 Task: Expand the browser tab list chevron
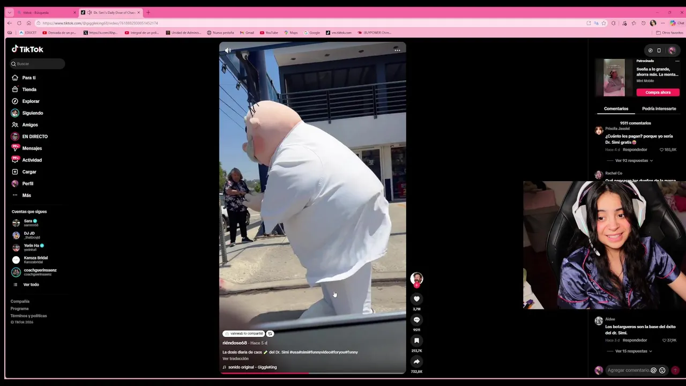[x=9, y=12]
